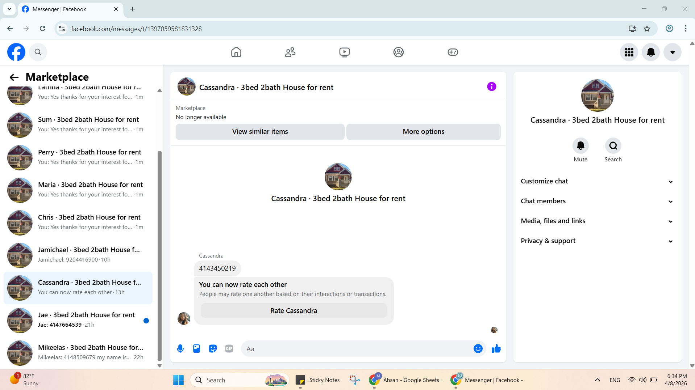Mute the Cassandra conversation

click(580, 146)
